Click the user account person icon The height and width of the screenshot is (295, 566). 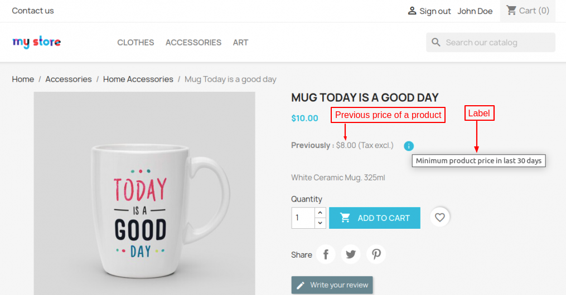pyautogui.click(x=412, y=11)
